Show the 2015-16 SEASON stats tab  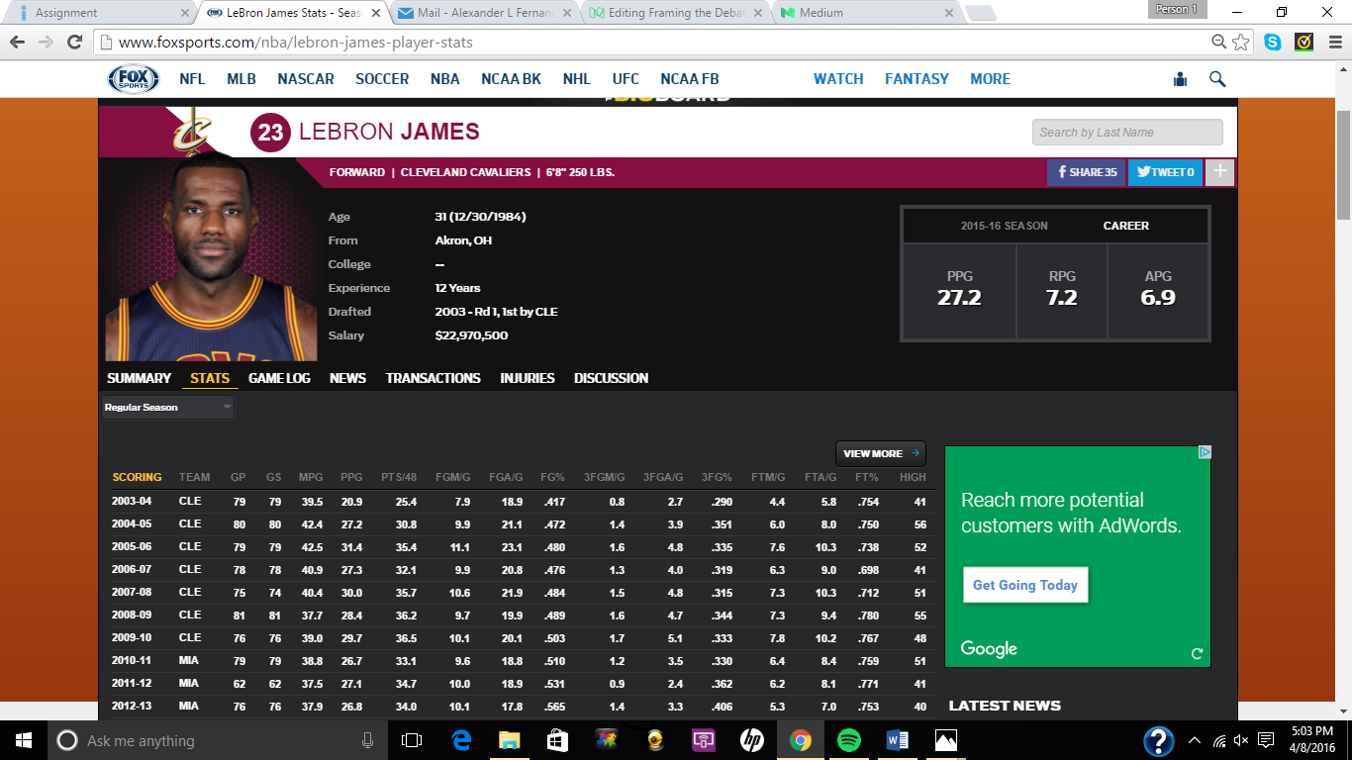1004,226
